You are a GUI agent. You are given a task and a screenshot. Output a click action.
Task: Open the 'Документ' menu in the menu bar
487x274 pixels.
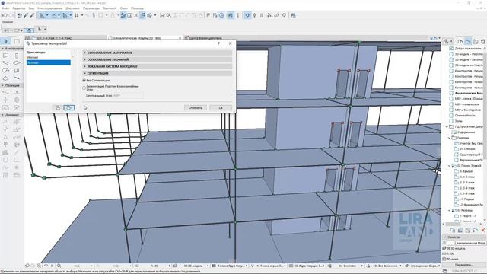tap(73, 8)
